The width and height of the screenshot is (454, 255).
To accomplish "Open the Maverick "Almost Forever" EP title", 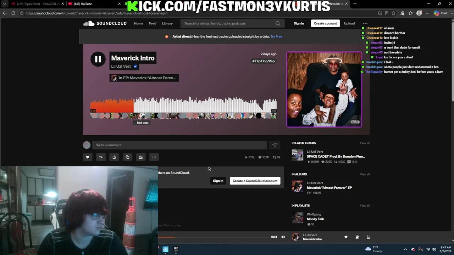I will pyautogui.click(x=329, y=188).
